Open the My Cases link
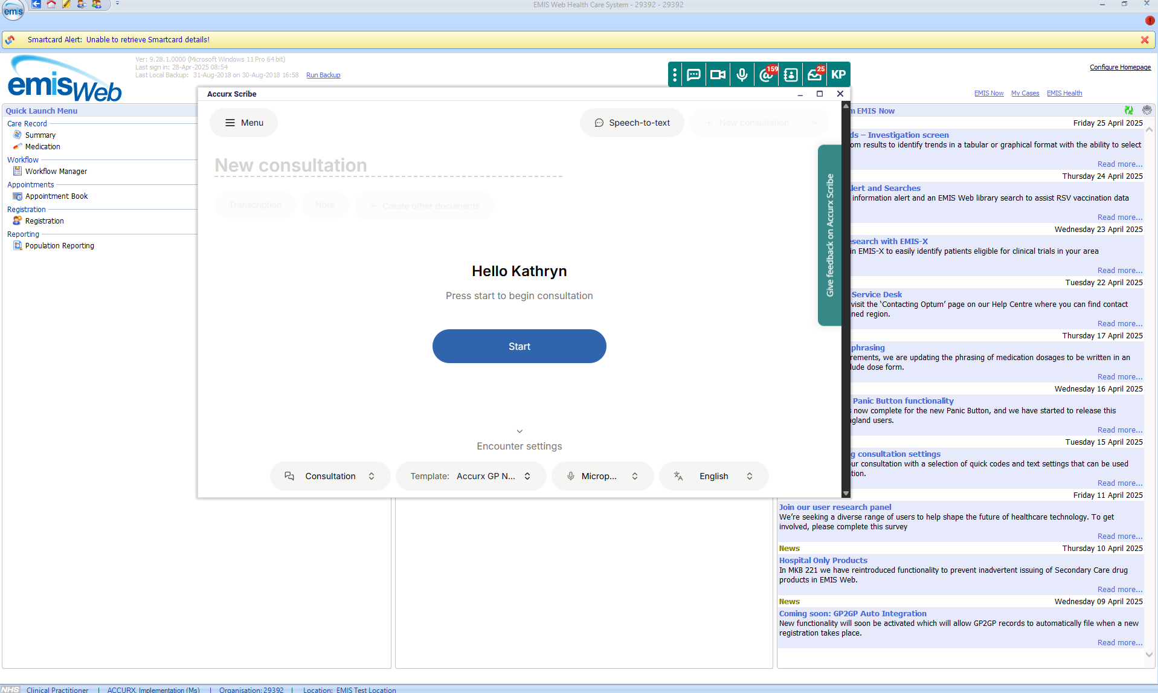Screen dimensions: 1158x693 tap(1025, 93)
